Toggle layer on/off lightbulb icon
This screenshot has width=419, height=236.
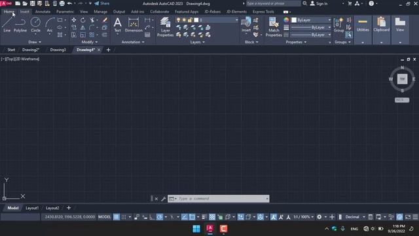coord(178,20)
